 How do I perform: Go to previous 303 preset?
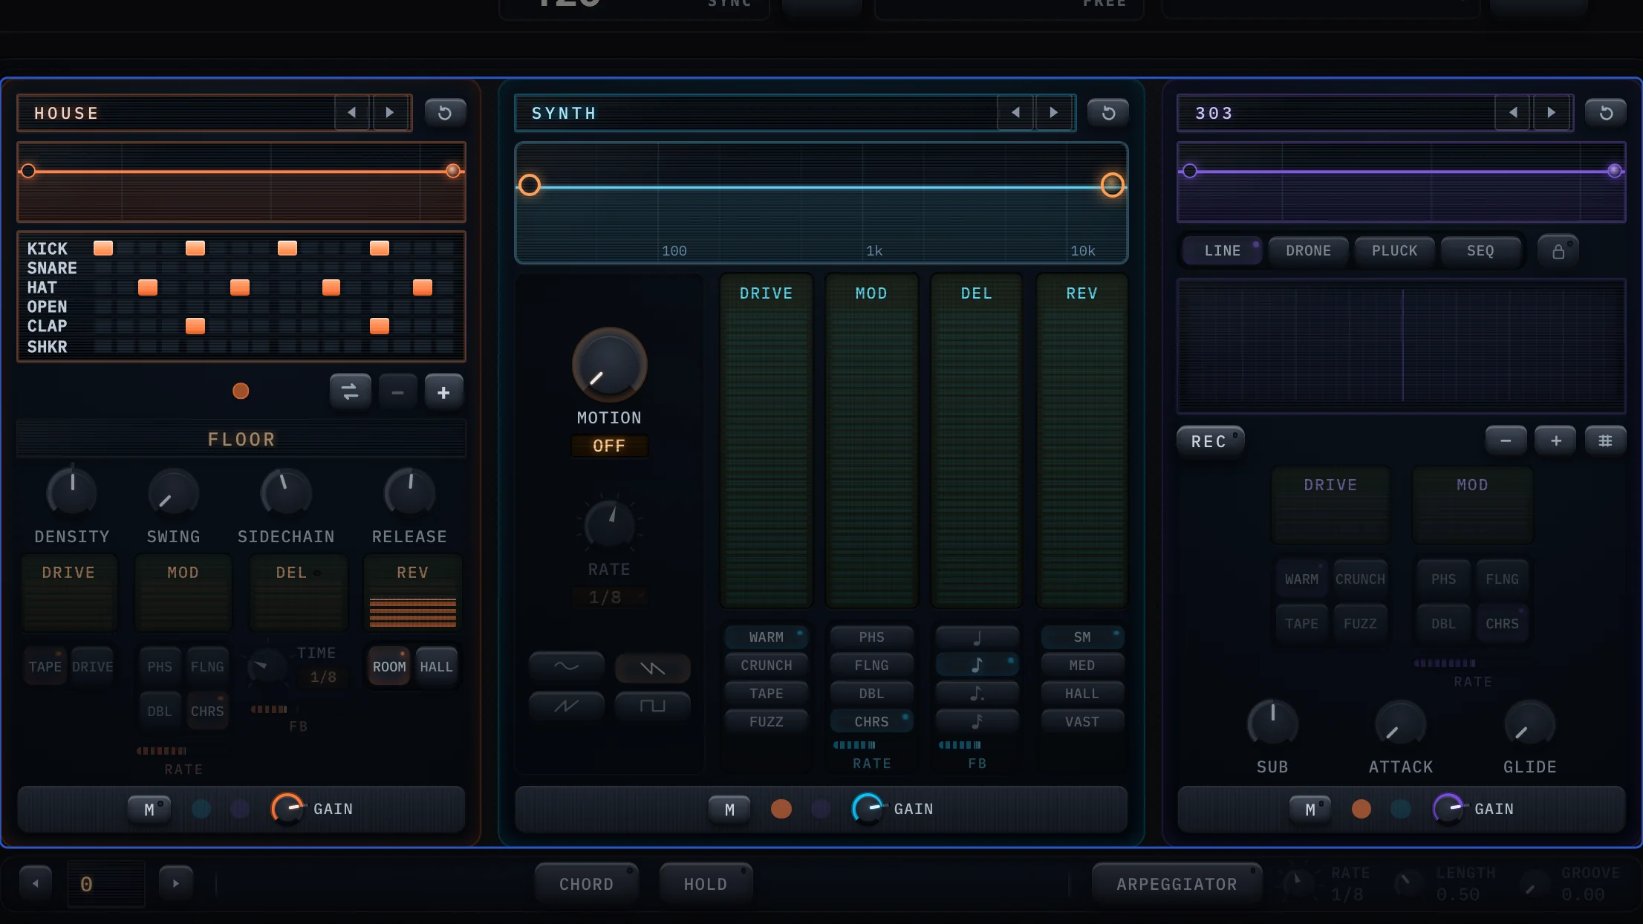pyautogui.click(x=1513, y=113)
